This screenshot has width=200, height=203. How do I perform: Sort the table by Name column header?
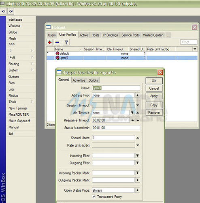[68, 49]
